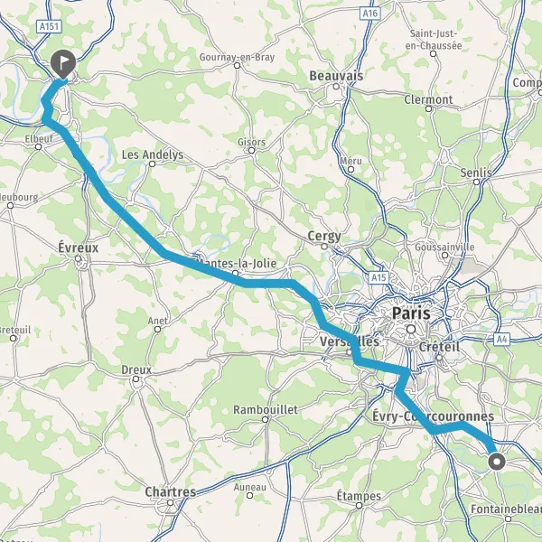542x542 pixels.
Task: Select the Gournay-en-Bray place label
Action: point(237,57)
